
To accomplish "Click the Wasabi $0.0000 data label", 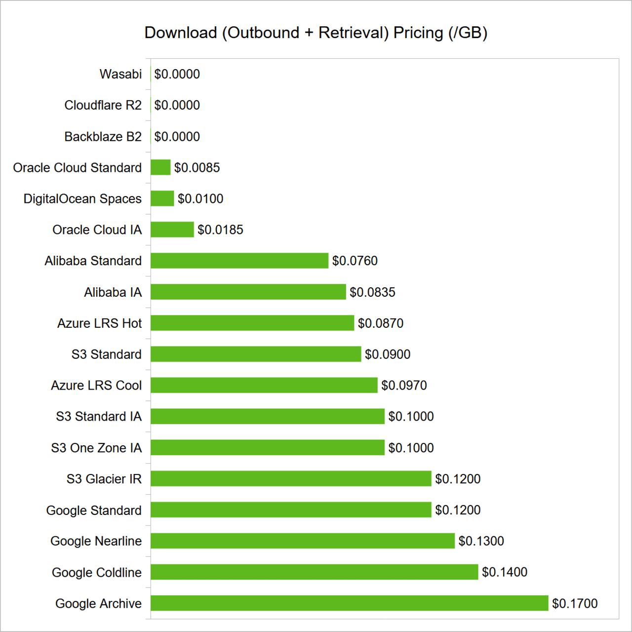I will click(177, 74).
